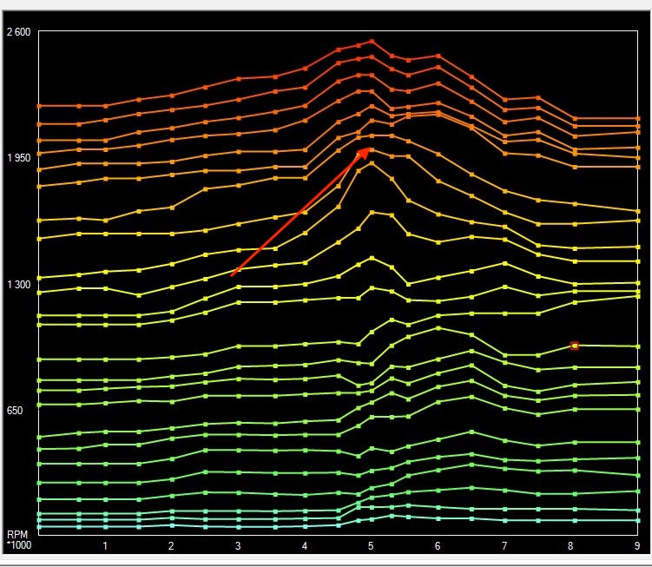Viewport: 652px width, 567px height.
Task: Click the RPM *1000 axis label
Action: [x=18, y=537]
